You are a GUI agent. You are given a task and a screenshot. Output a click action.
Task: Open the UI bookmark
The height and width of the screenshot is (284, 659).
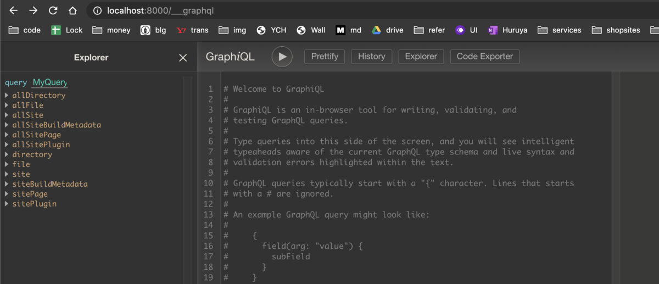[466, 30]
